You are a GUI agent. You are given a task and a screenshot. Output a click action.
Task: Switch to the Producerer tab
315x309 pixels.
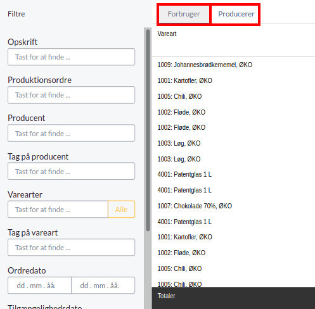tap(236, 14)
